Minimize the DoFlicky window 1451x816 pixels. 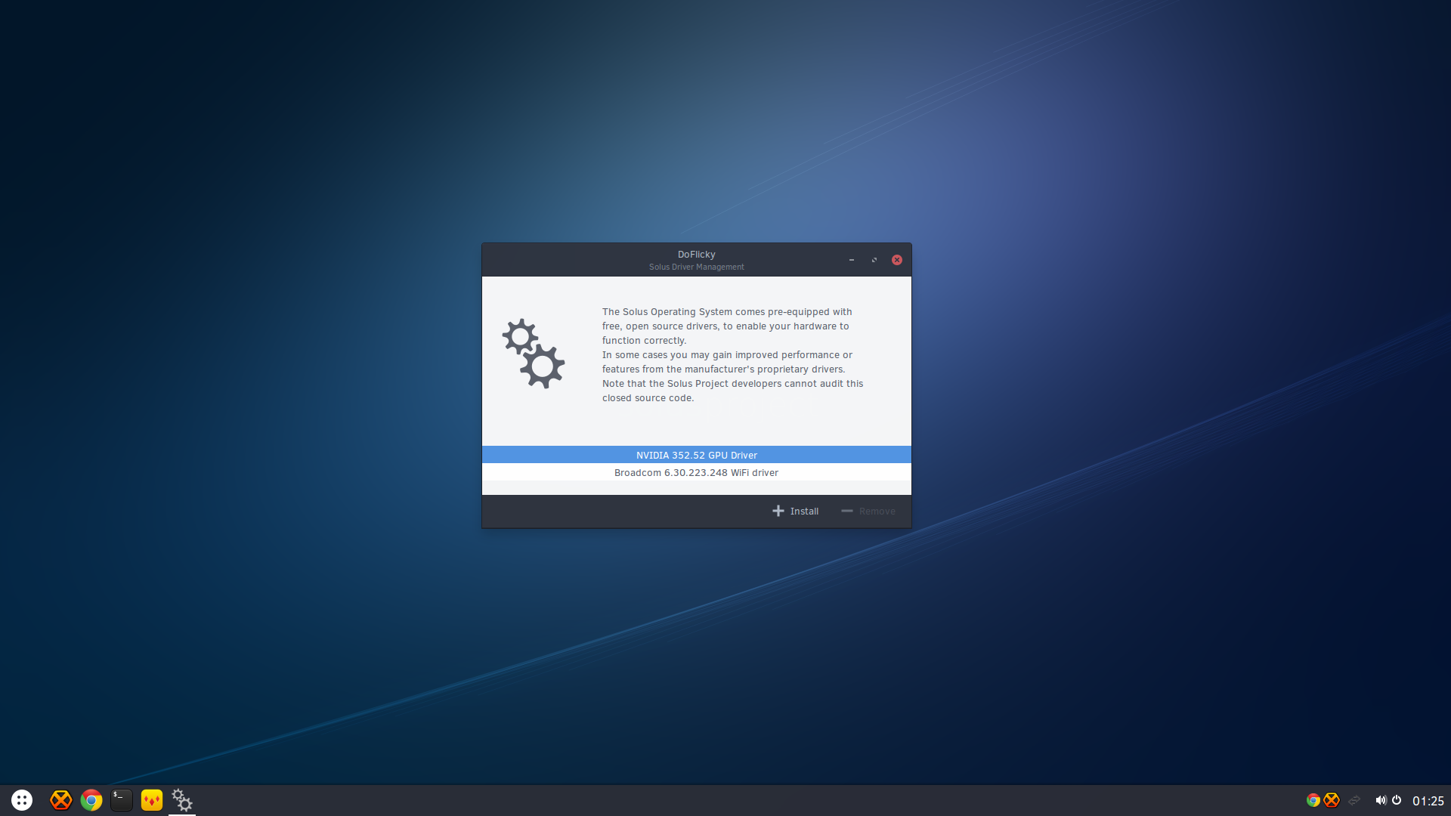[852, 260]
